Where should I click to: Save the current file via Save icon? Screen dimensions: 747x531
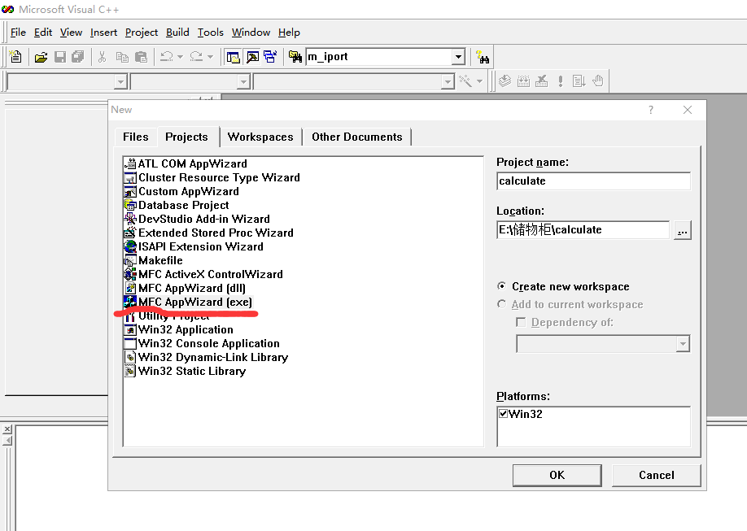(59, 57)
